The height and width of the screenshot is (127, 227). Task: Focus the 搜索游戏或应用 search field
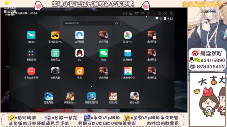(x=91, y=23)
